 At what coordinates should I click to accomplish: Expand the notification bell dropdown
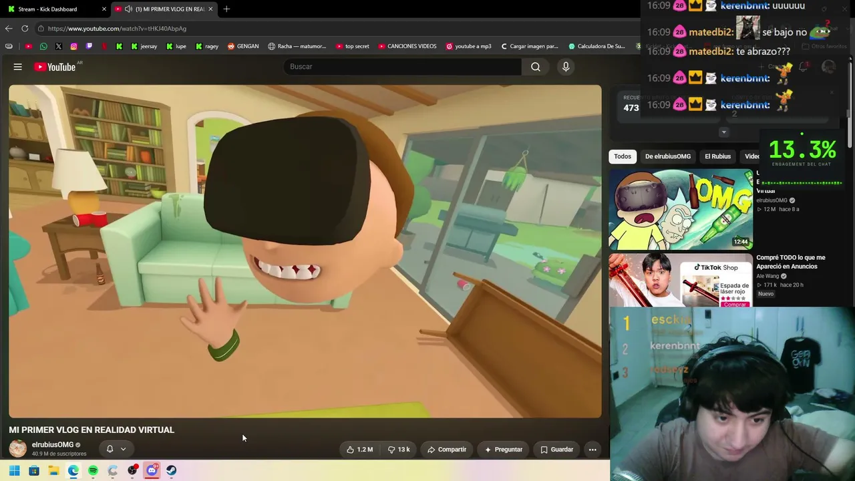click(x=116, y=449)
